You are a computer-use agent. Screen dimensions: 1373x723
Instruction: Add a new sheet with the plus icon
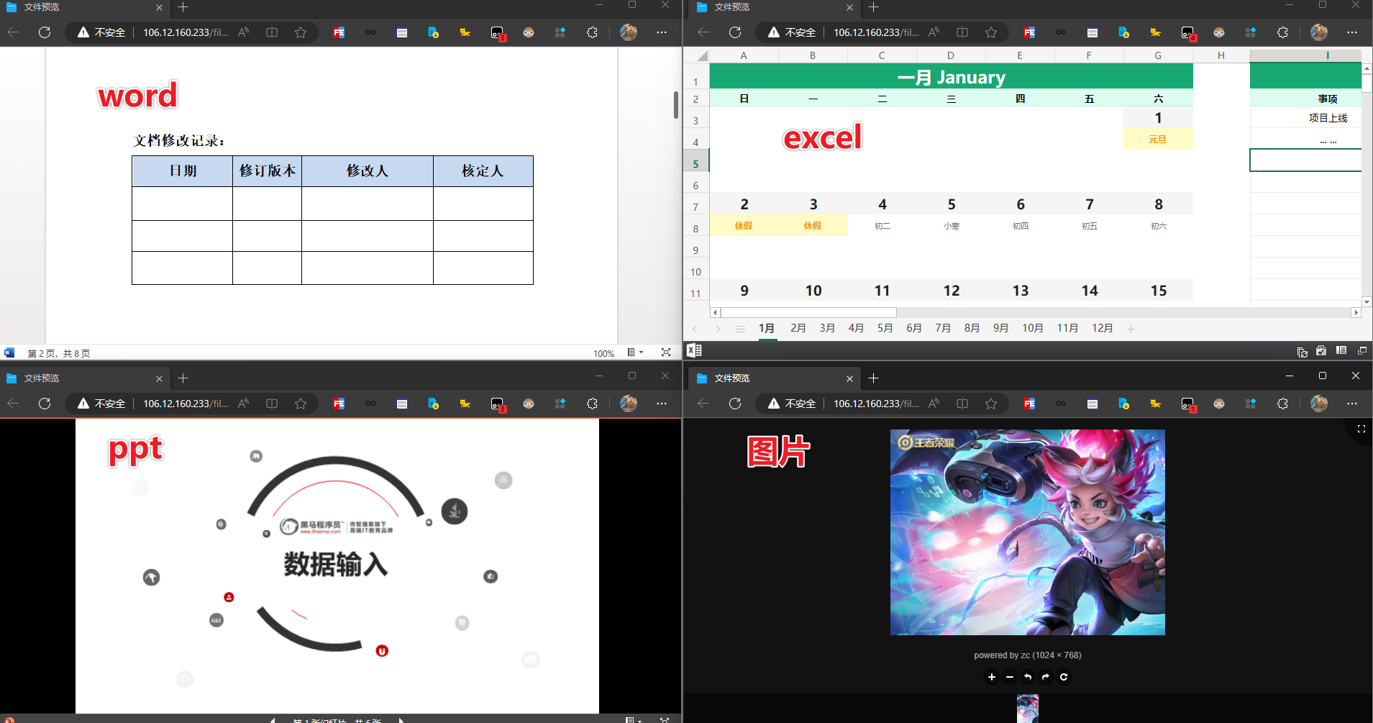[1131, 329]
